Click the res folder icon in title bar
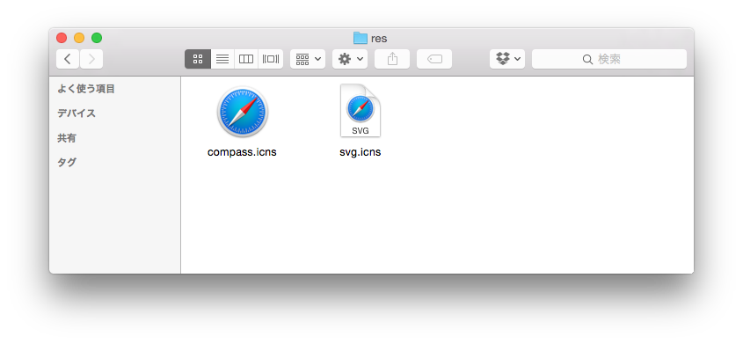The height and width of the screenshot is (344, 743). click(361, 39)
